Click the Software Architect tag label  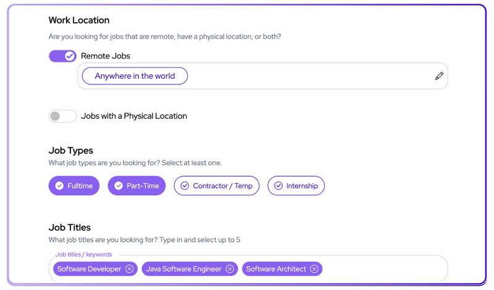coord(276,269)
